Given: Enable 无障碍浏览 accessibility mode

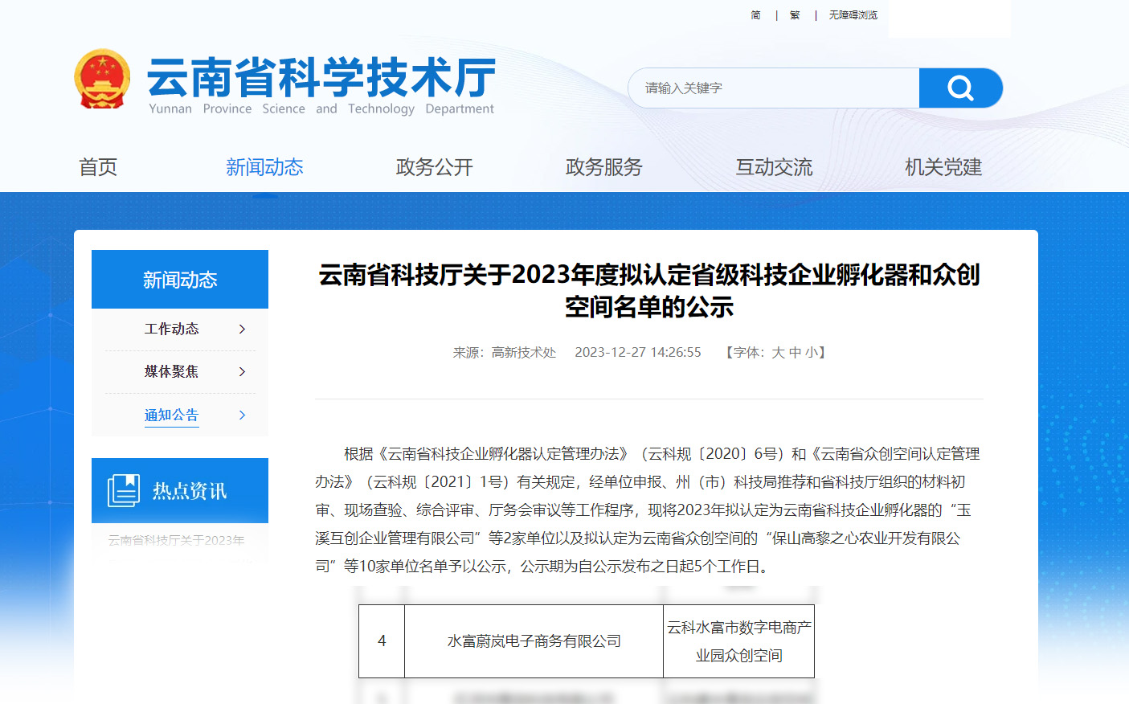Looking at the screenshot, I should coord(853,15).
